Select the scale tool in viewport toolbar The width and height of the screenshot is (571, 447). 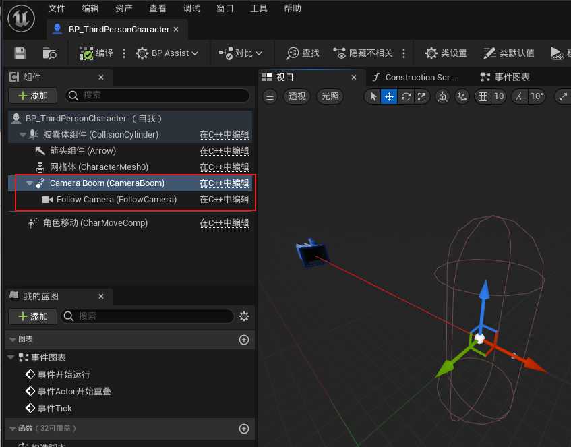[422, 96]
